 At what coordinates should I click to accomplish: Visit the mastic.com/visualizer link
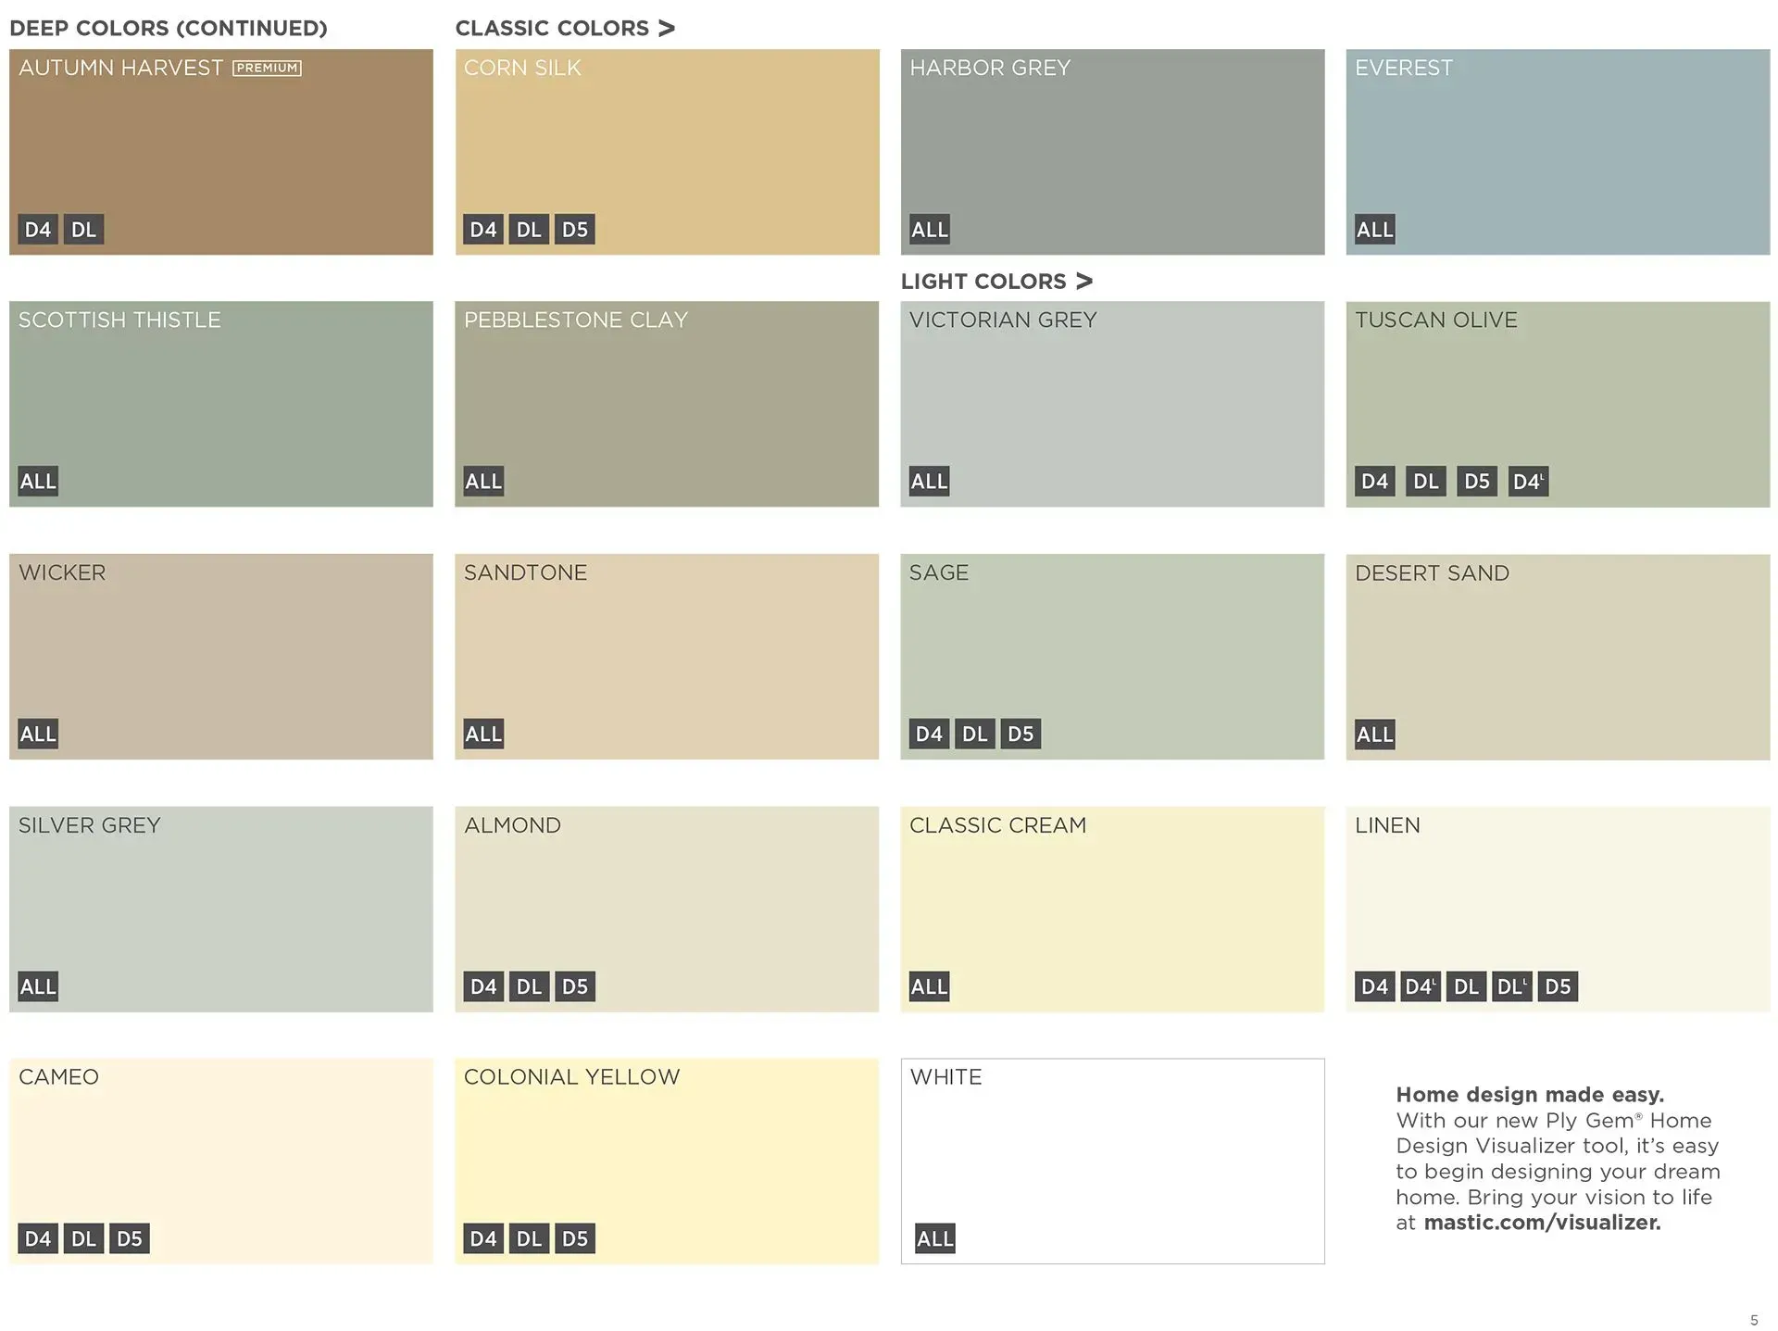coord(1543,1223)
